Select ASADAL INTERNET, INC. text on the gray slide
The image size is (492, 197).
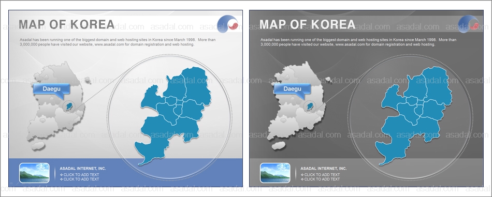324,169
